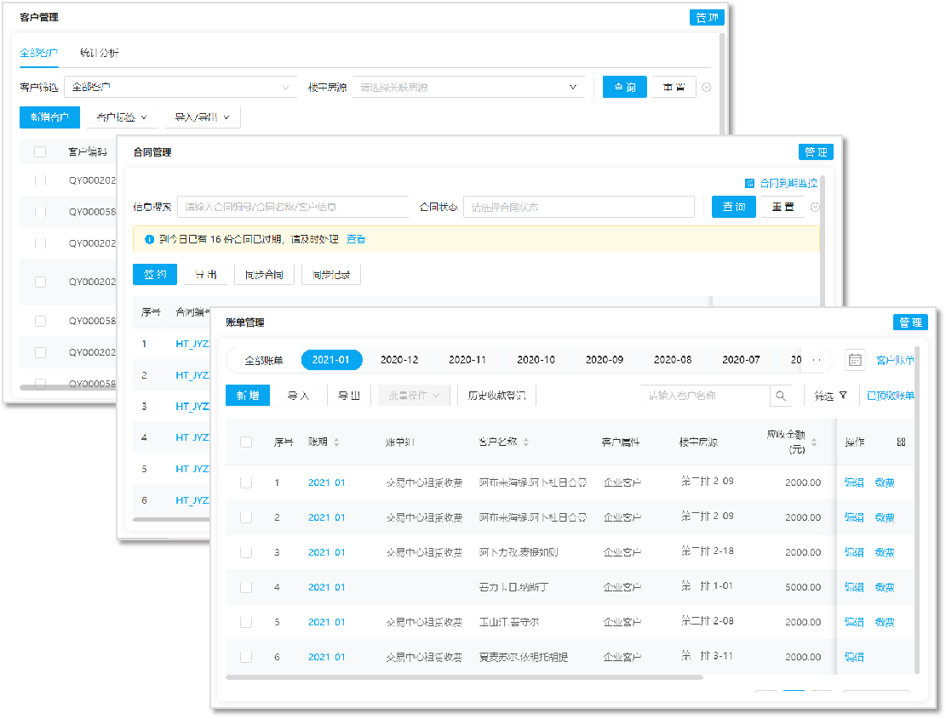
Task: Click 编辑 link in bill row 1
Action: tap(854, 482)
